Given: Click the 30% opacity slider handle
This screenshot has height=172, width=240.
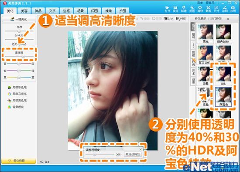Looking at the screenshot, I should [95, 155].
